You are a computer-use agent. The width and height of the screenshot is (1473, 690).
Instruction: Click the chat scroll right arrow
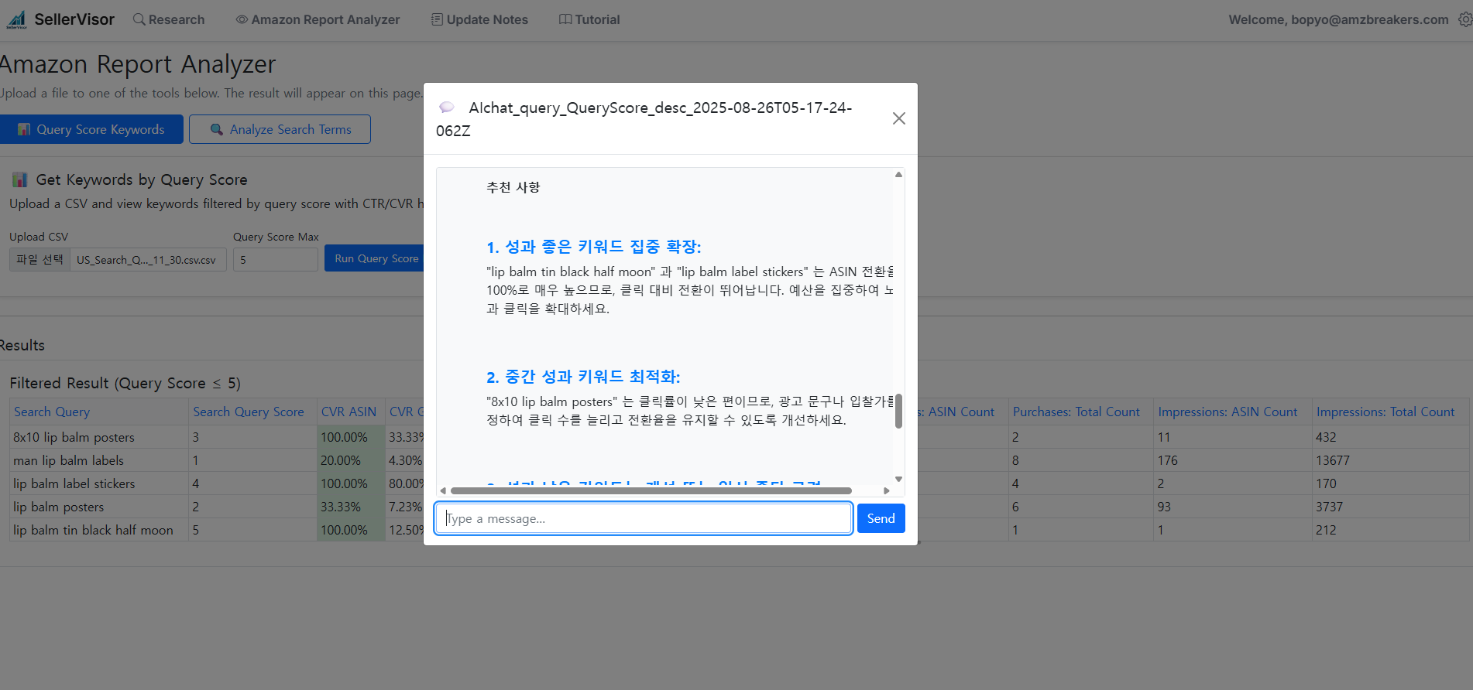887,490
